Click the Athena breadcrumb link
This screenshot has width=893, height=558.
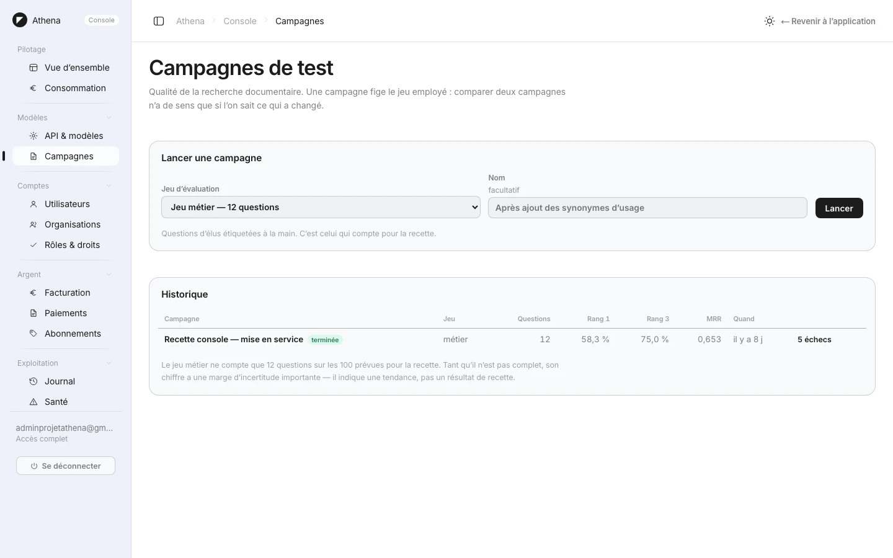pos(190,21)
